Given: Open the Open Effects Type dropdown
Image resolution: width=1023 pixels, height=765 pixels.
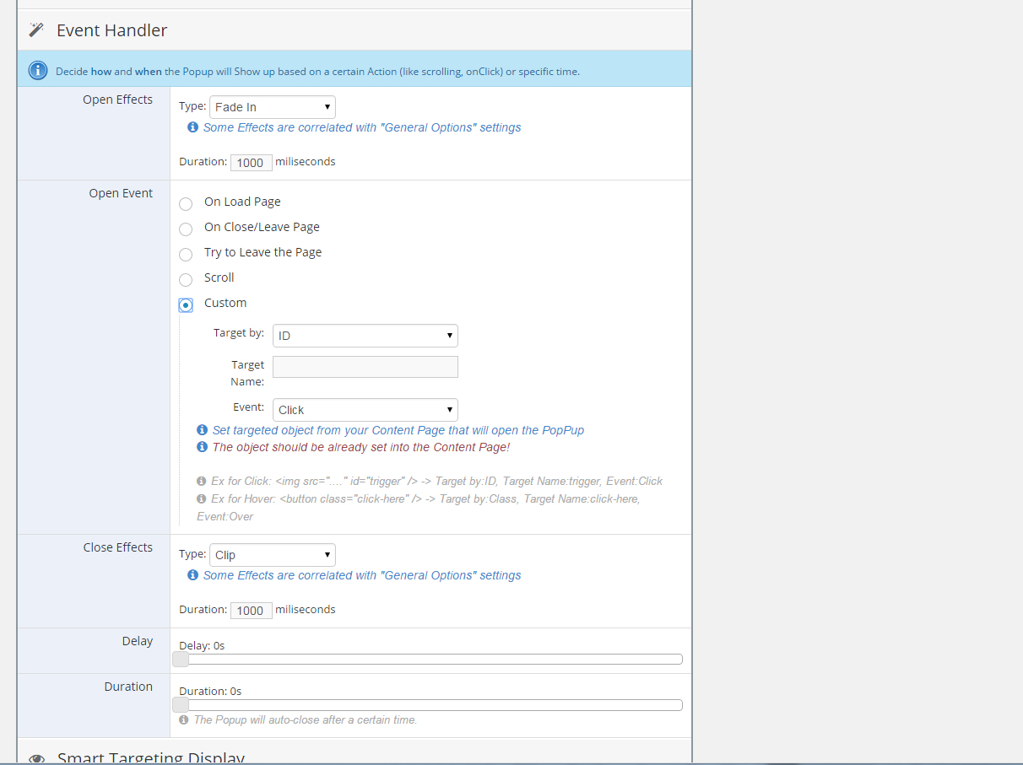Looking at the screenshot, I should 272,107.
